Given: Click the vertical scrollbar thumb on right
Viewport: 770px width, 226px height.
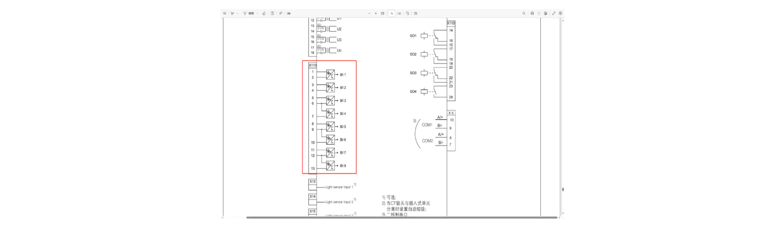Looking at the screenshot, I should 563,189.
